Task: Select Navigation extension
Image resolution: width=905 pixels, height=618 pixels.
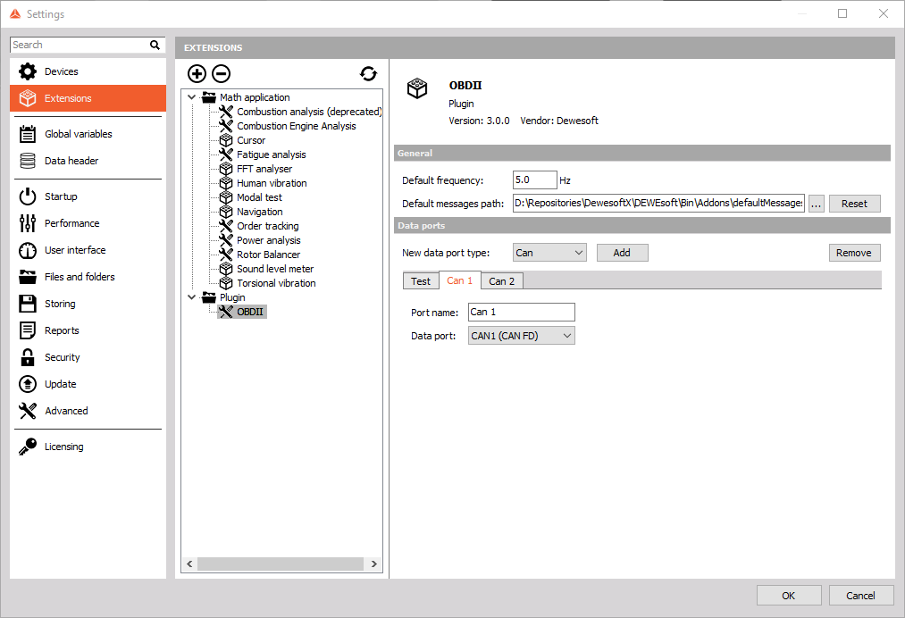Action: pos(259,212)
